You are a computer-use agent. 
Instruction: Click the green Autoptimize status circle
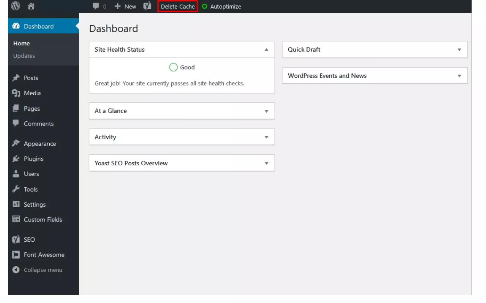(x=205, y=6)
